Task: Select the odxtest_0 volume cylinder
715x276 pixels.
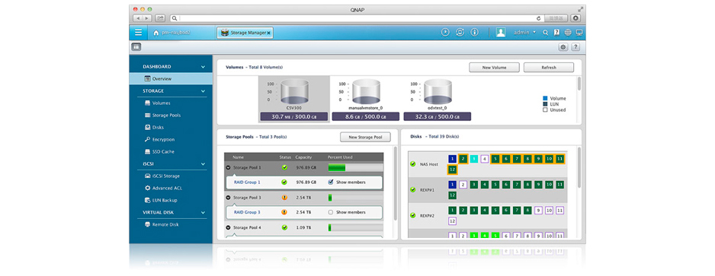Action: pyautogui.click(x=438, y=91)
